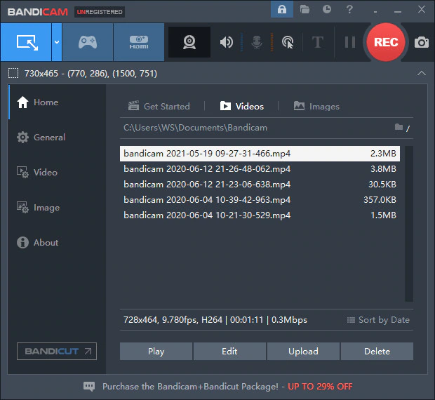The width and height of the screenshot is (435, 400).
Task: Click the video list vertical scrollbar
Action: (x=408, y=224)
